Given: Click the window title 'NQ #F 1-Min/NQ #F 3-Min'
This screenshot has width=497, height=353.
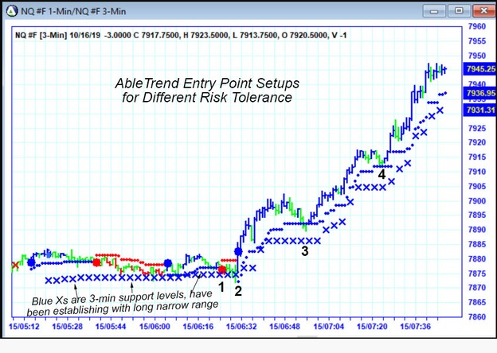Looking at the screenshot, I should [x=73, y=11].
